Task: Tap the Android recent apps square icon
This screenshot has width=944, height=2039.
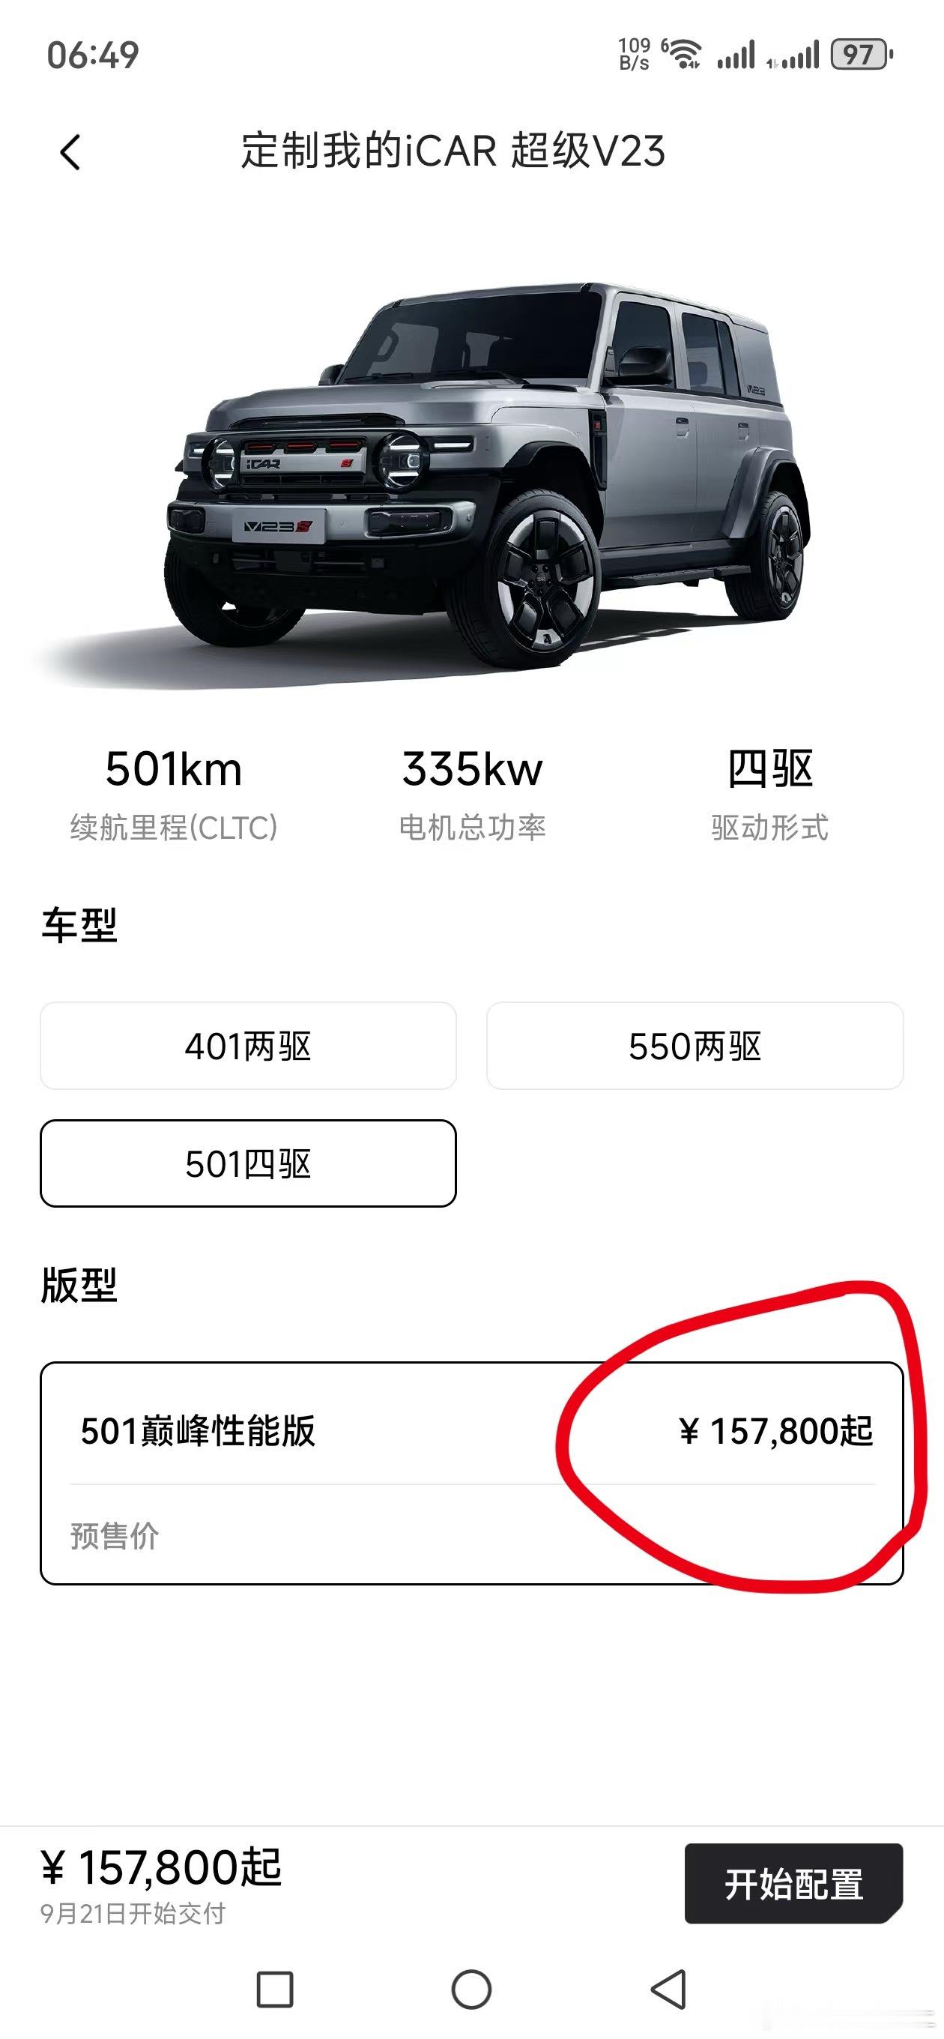Action: pos(274,1988)
